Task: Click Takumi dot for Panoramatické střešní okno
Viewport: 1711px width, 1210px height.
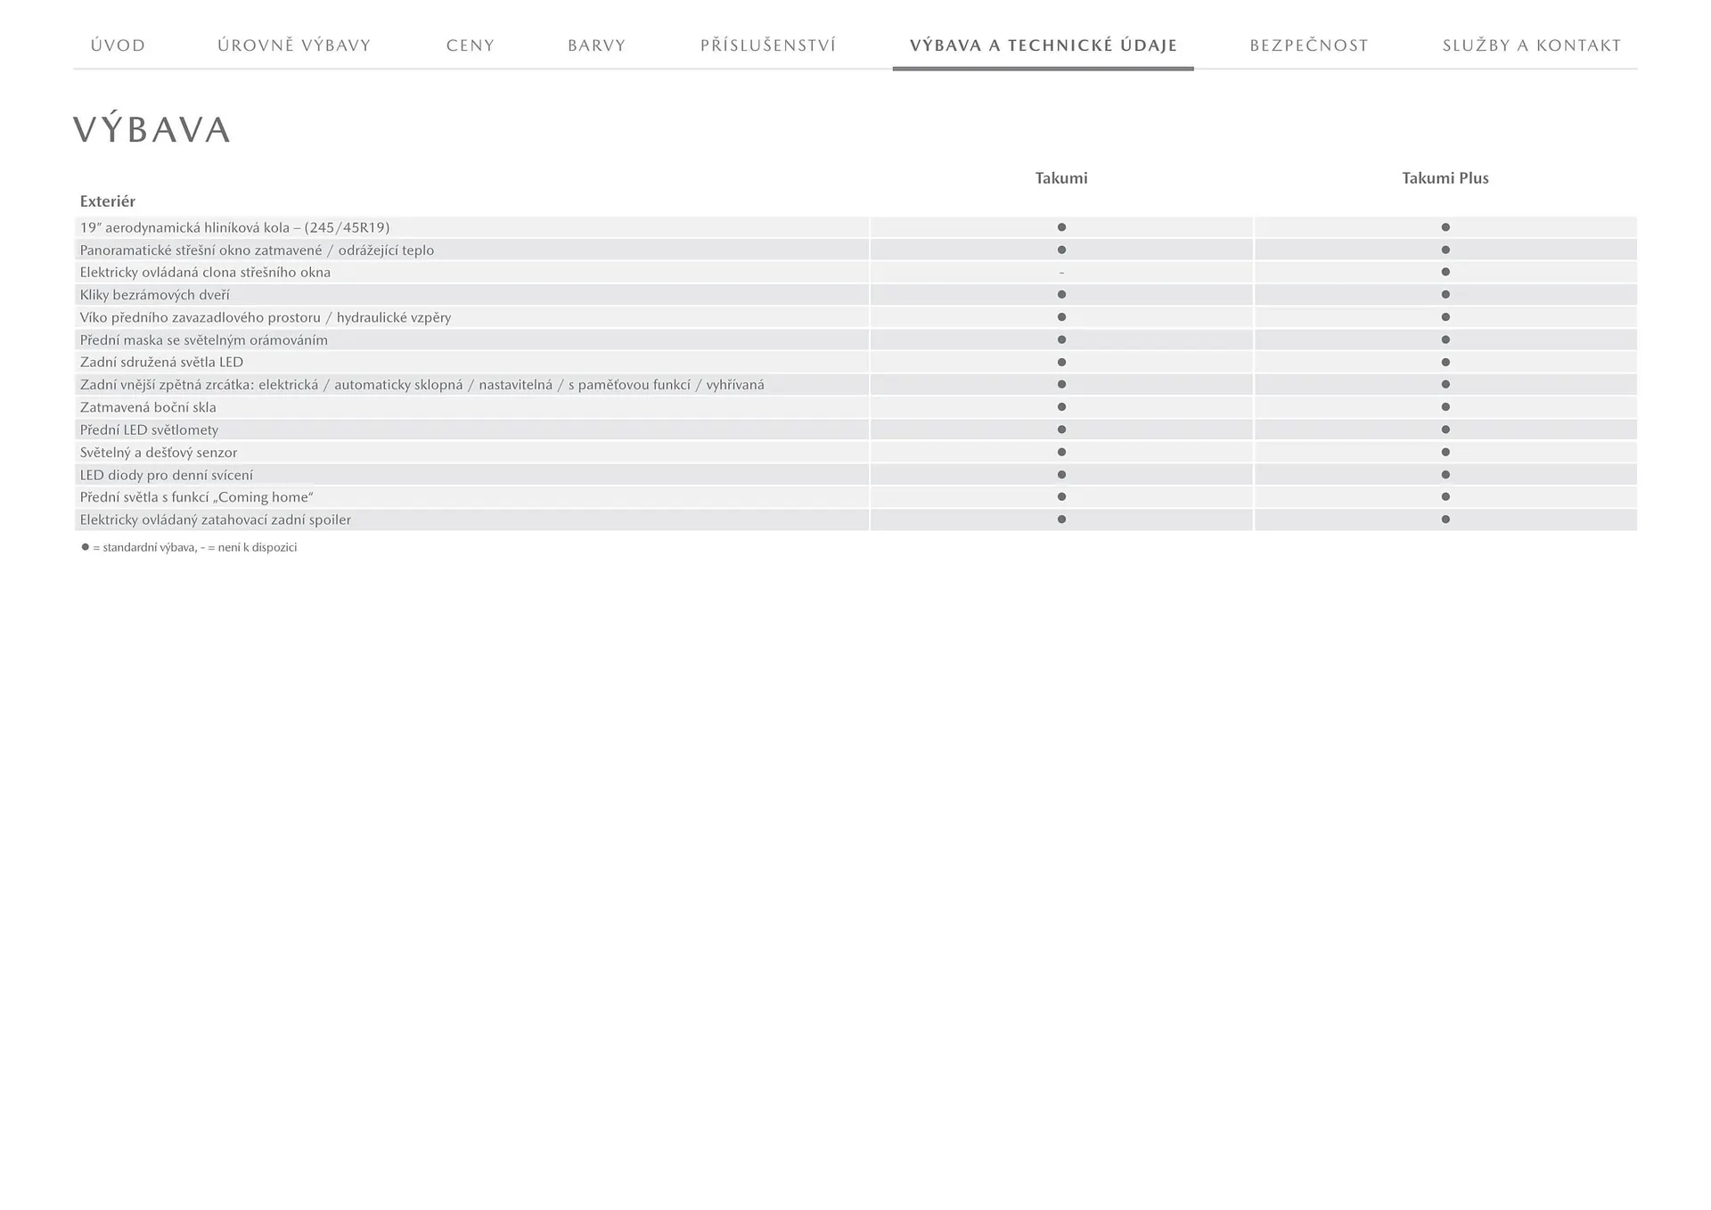Action: [x=1061, y=250]
